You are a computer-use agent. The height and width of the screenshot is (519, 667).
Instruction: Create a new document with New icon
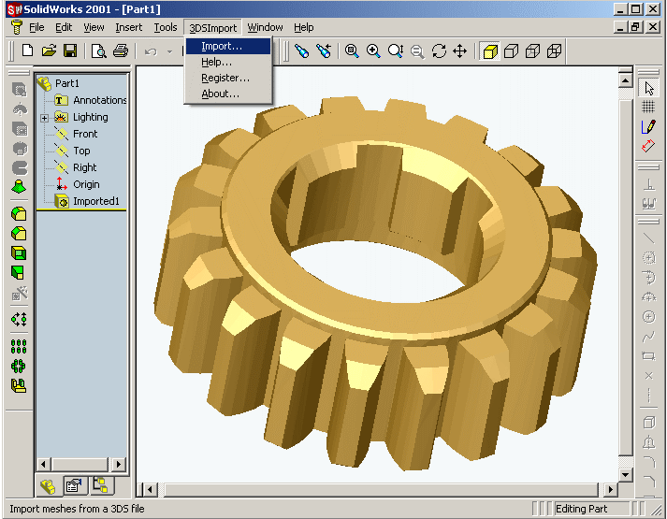(x=28, y=51)
